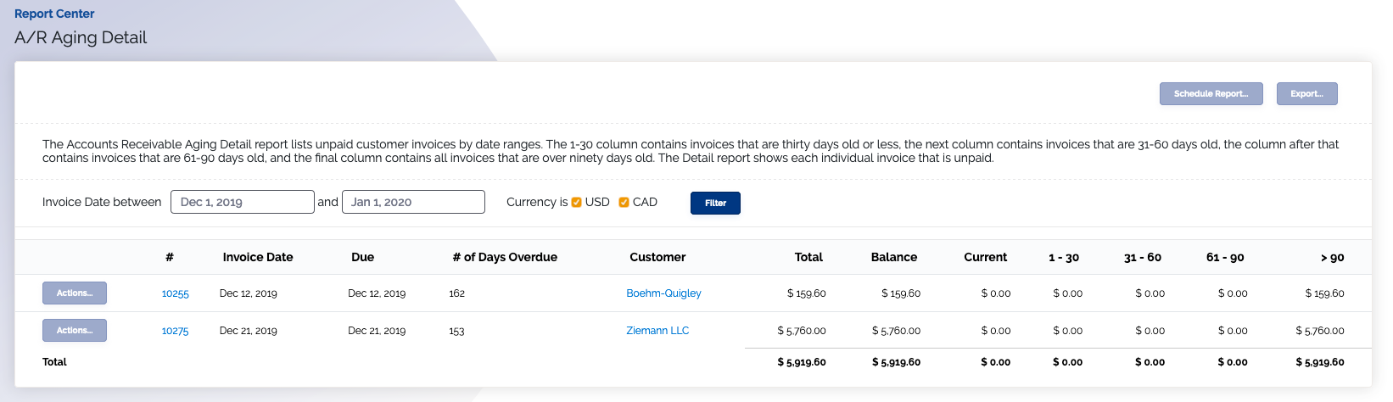This screenshot has height=402, width=1393.
Task: Open Actions menu for invoice 10255
Action: 75,293
